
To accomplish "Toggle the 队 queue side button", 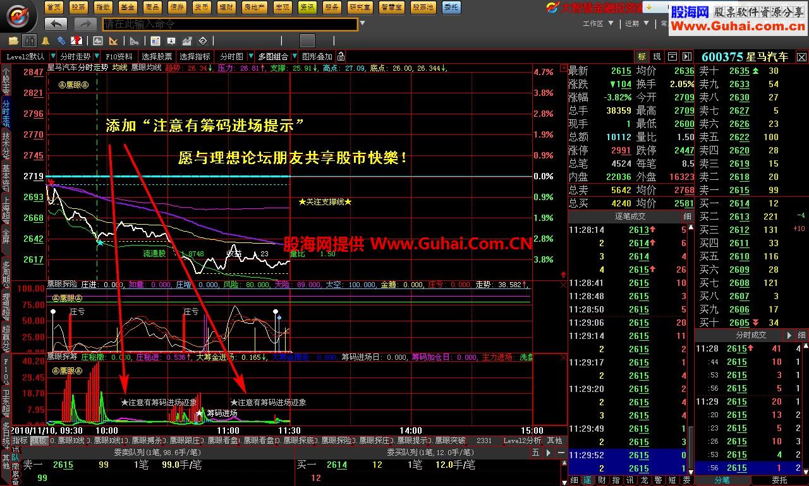I will point(15,458).
